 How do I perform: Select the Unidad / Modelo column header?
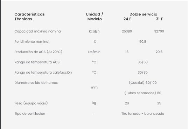coord(94,17)
